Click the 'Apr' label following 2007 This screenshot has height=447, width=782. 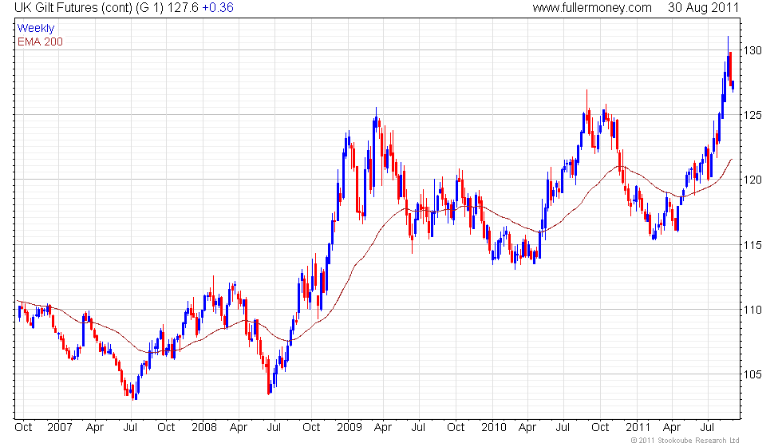pyautogui.click(x=95, y=428)
